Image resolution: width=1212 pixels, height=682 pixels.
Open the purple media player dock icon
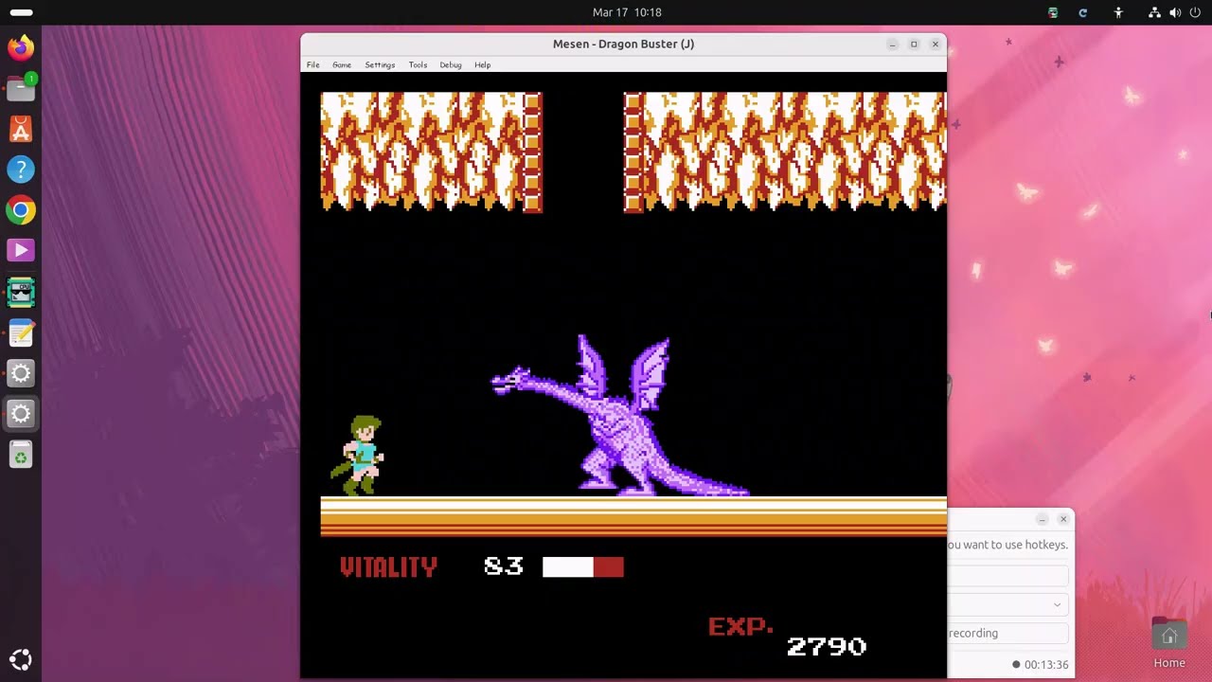pos(21,250)
